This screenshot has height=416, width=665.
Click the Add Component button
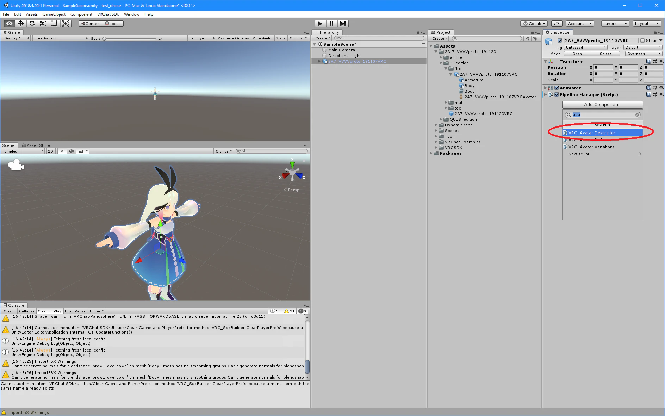pos(602,105)
